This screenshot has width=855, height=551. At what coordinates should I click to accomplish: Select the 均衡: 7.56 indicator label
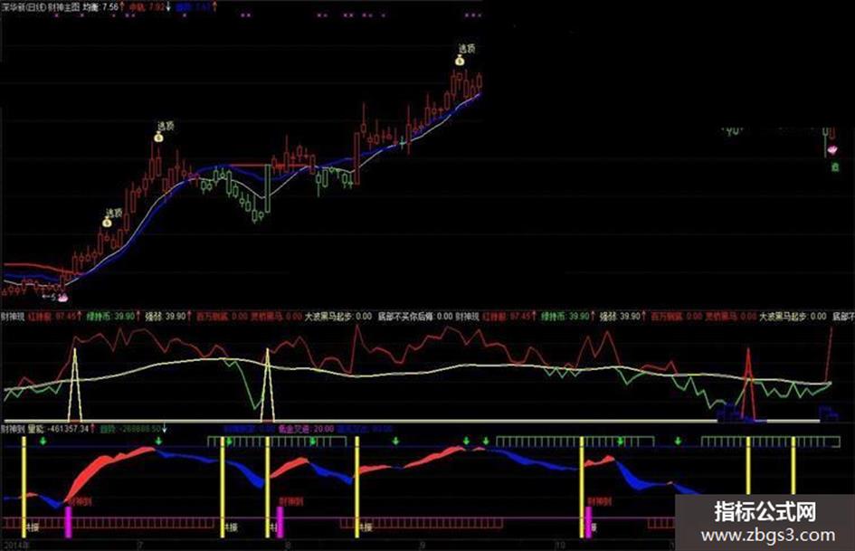100,7
